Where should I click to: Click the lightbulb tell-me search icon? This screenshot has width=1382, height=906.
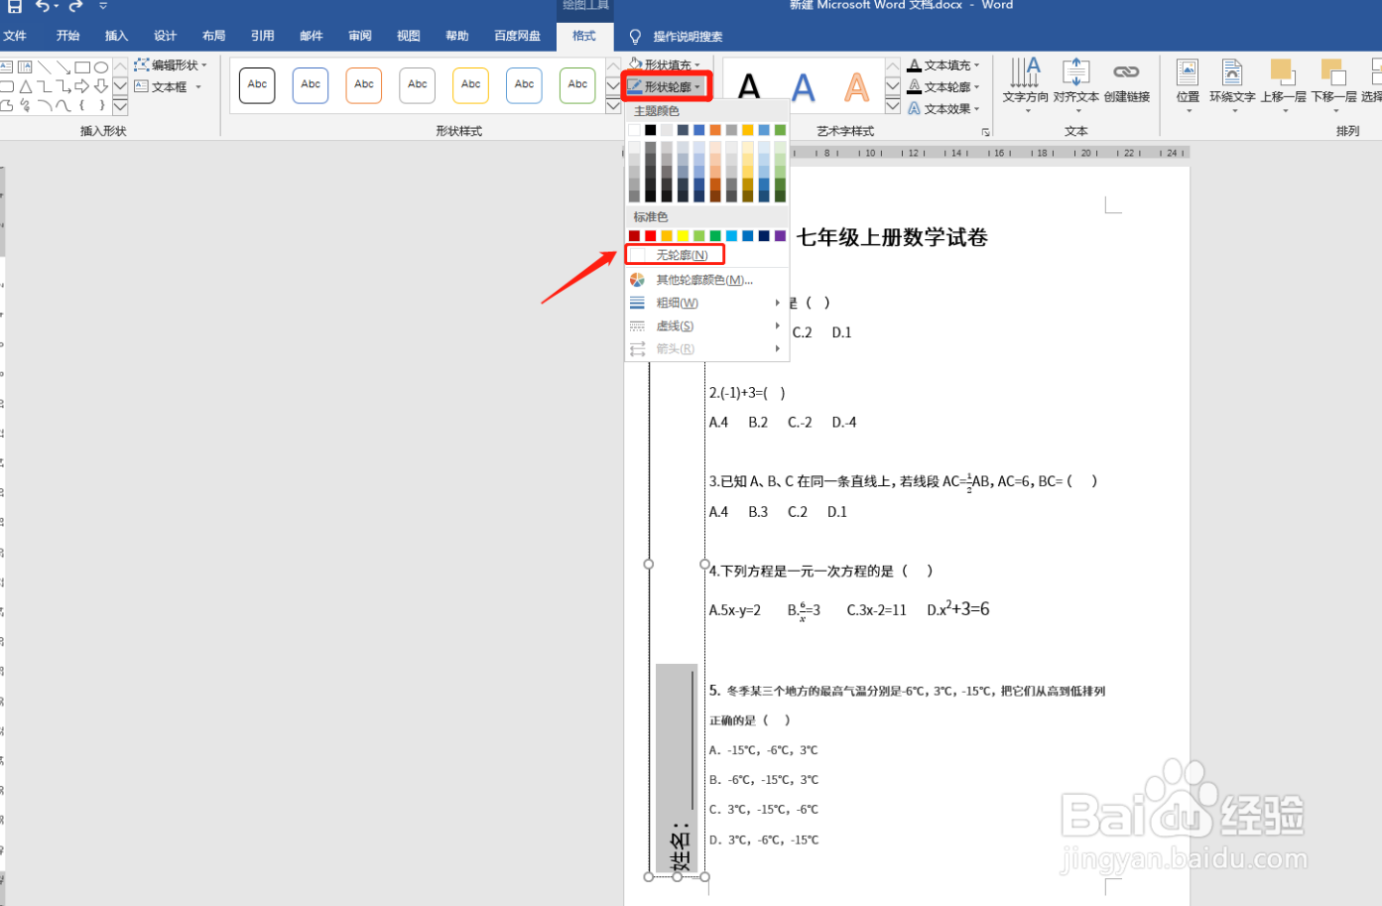[x=636, y=37]
